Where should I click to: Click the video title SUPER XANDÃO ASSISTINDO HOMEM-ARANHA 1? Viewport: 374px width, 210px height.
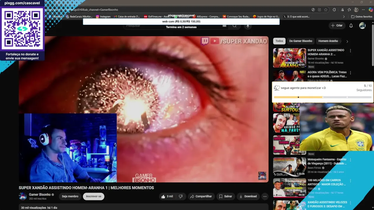coord(86,188)
